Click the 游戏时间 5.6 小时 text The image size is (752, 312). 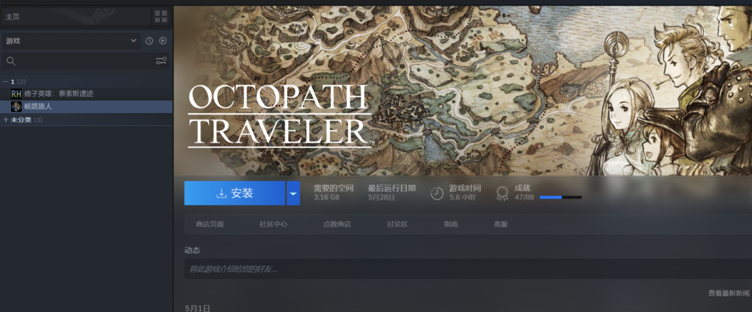pyautogui.click(x=465, y=192)
